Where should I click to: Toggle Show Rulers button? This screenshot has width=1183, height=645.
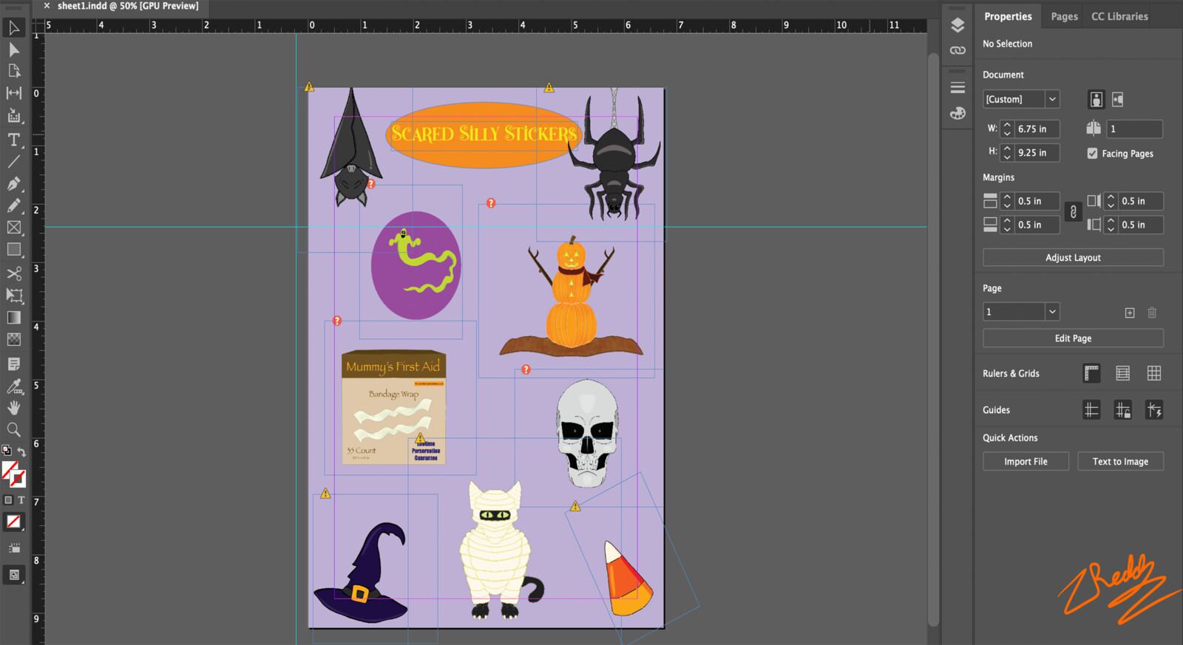click(1091, 373)
